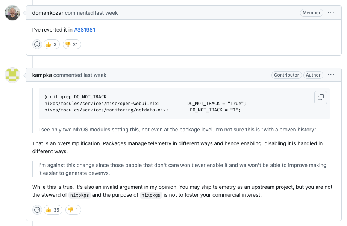Screen dimensions: 347x226
Task: Open kampka comment's 'last week' timestamp
Action: (x=95, y=75)
